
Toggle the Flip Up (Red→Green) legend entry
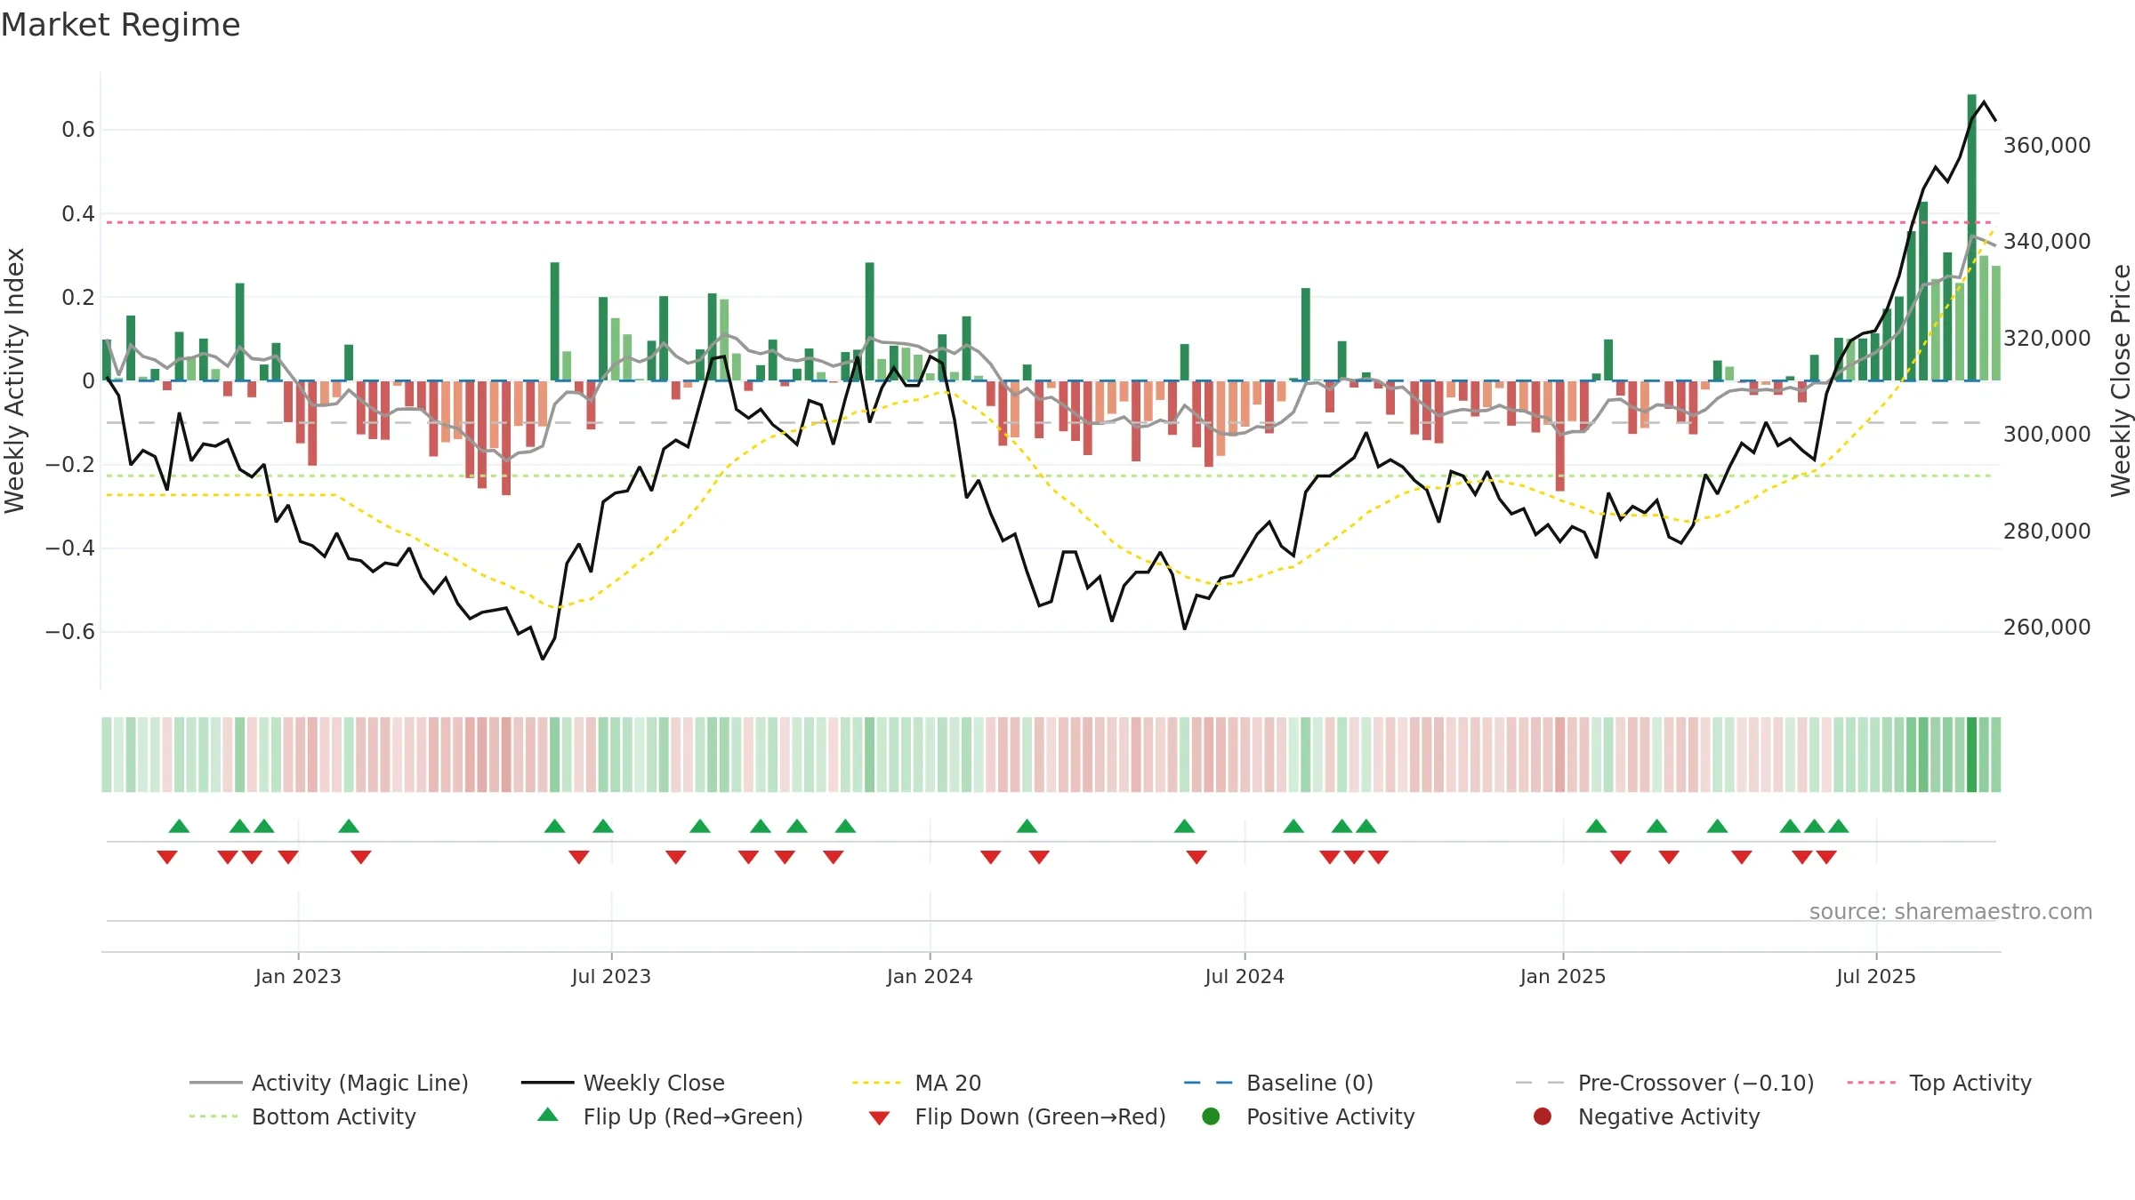(x=670, y=1116)
